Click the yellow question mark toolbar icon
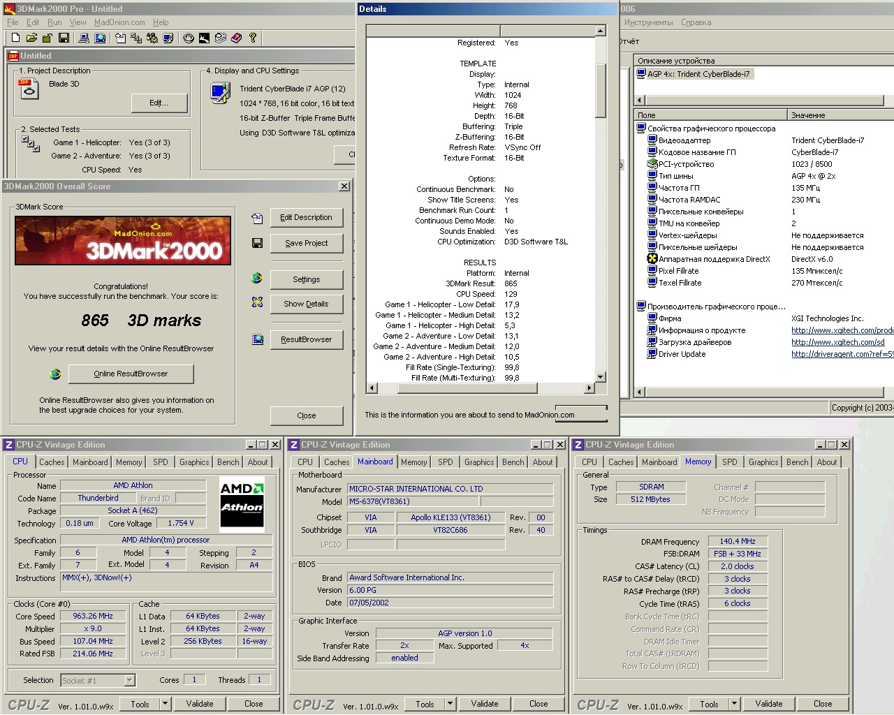The width and height of the screenshot is (894, 715). (253, 38)
